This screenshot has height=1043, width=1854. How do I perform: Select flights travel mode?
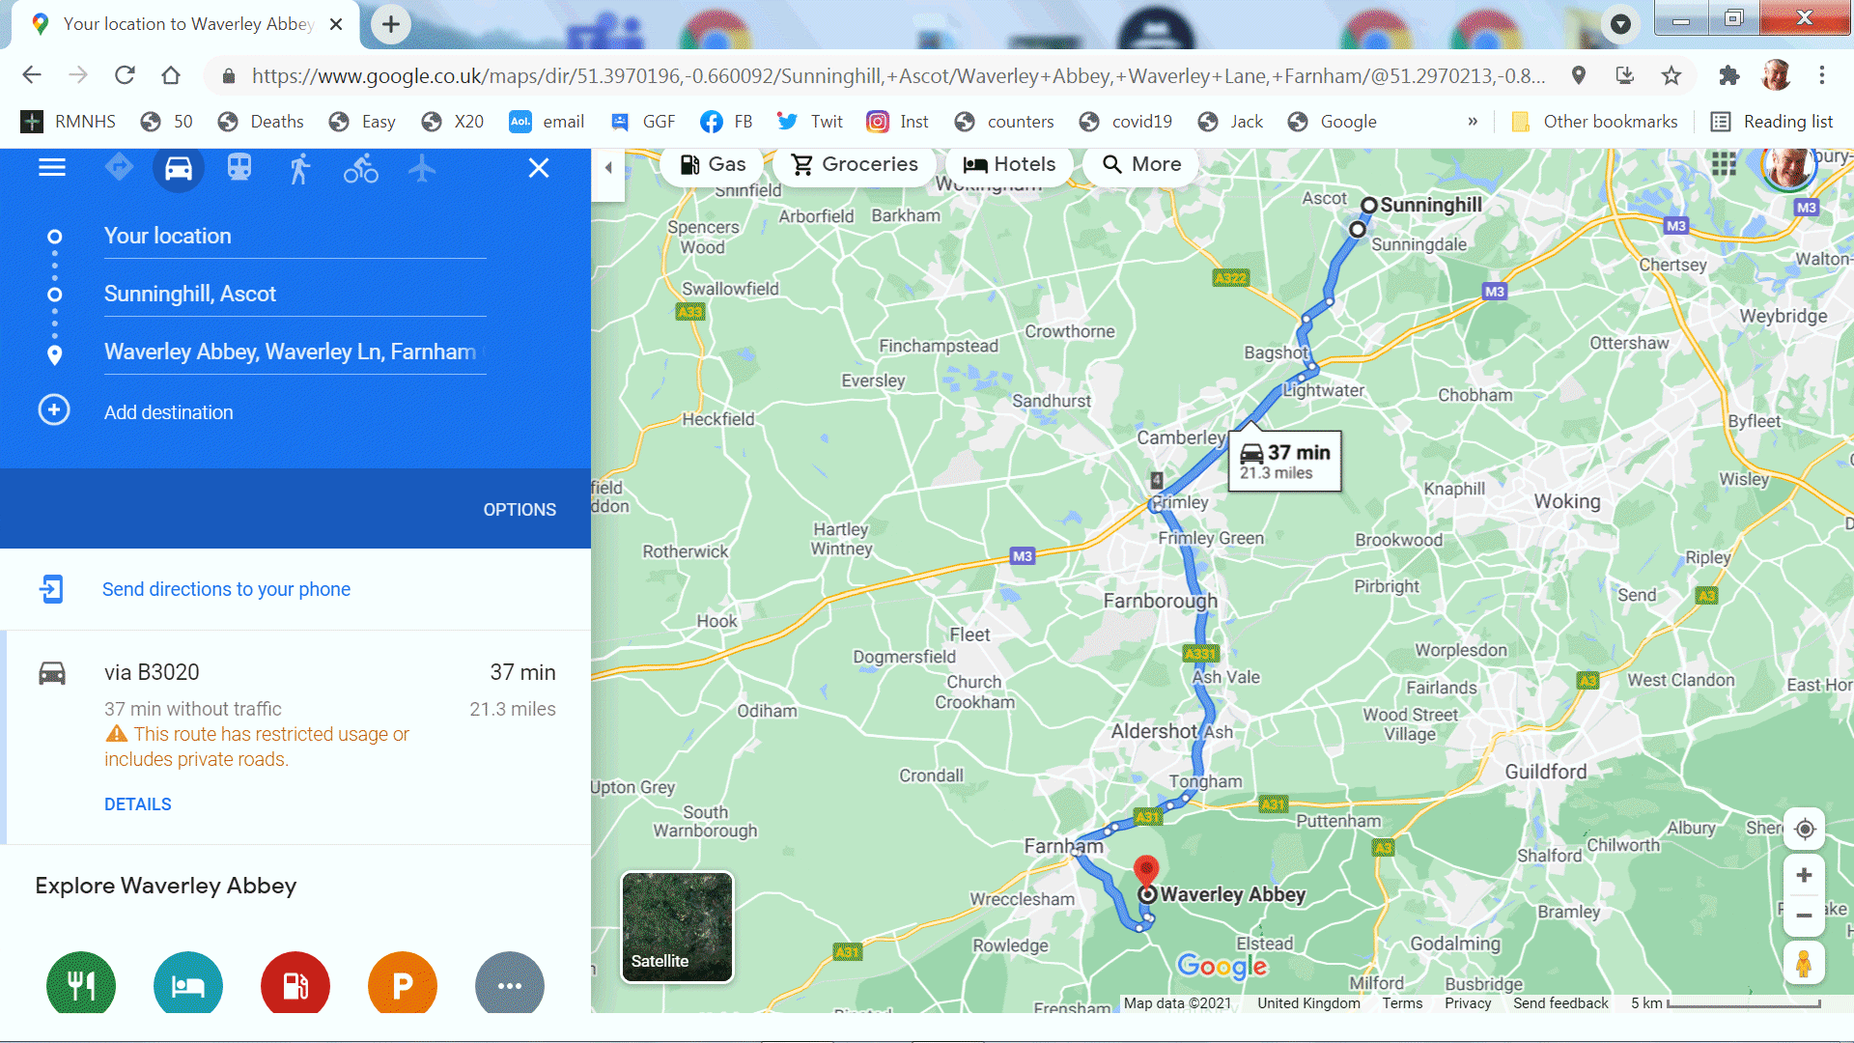(x=422, y=168)
